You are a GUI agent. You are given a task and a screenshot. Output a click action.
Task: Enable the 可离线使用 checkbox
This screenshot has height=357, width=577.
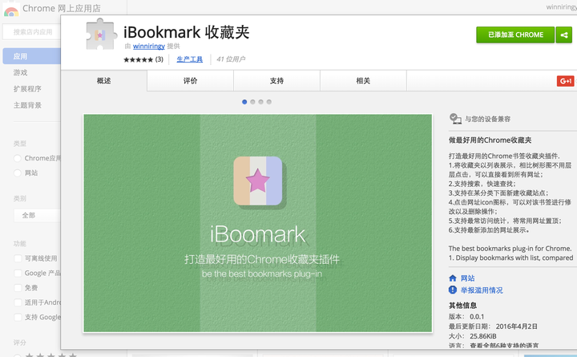[x=18, y=258]
